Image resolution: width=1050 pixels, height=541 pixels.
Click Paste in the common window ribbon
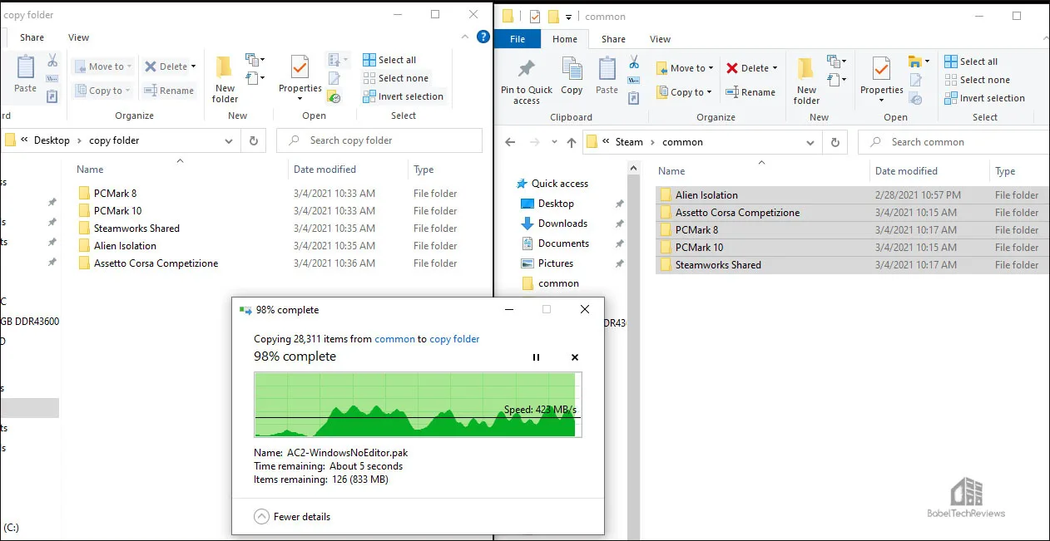(x=607, y=76)
